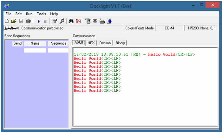Click document with blue arrow icon
Image resolution: width=222 pixels, height=132 pixels.
(x=109, y=21)
